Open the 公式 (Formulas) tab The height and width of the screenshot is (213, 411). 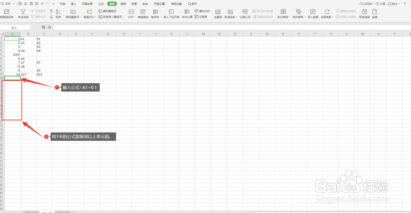[x=101, y=4]
